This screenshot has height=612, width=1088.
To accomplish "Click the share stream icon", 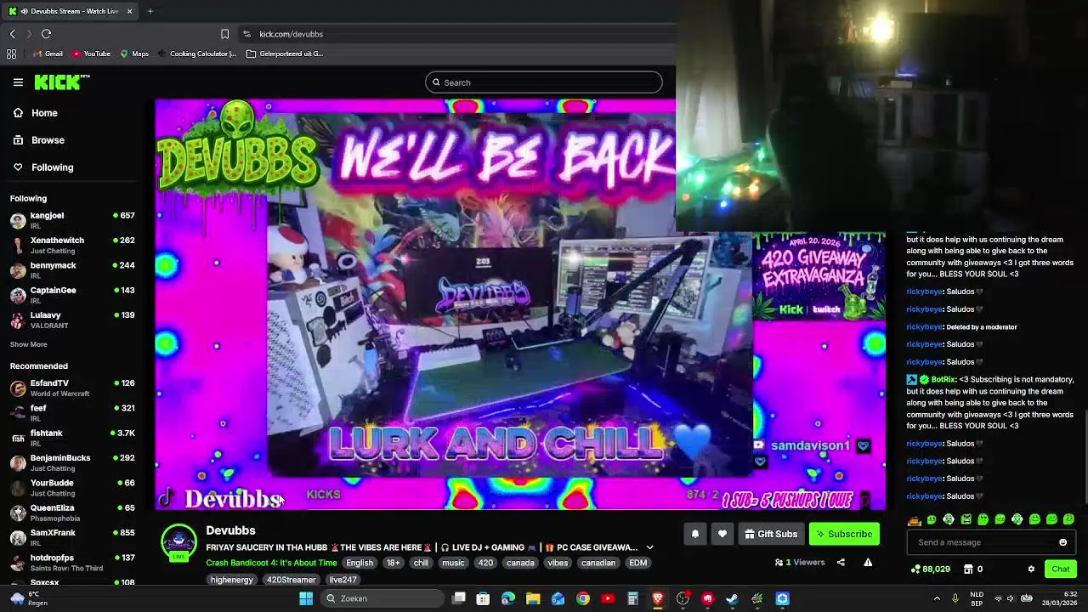I will click(841, 563).
